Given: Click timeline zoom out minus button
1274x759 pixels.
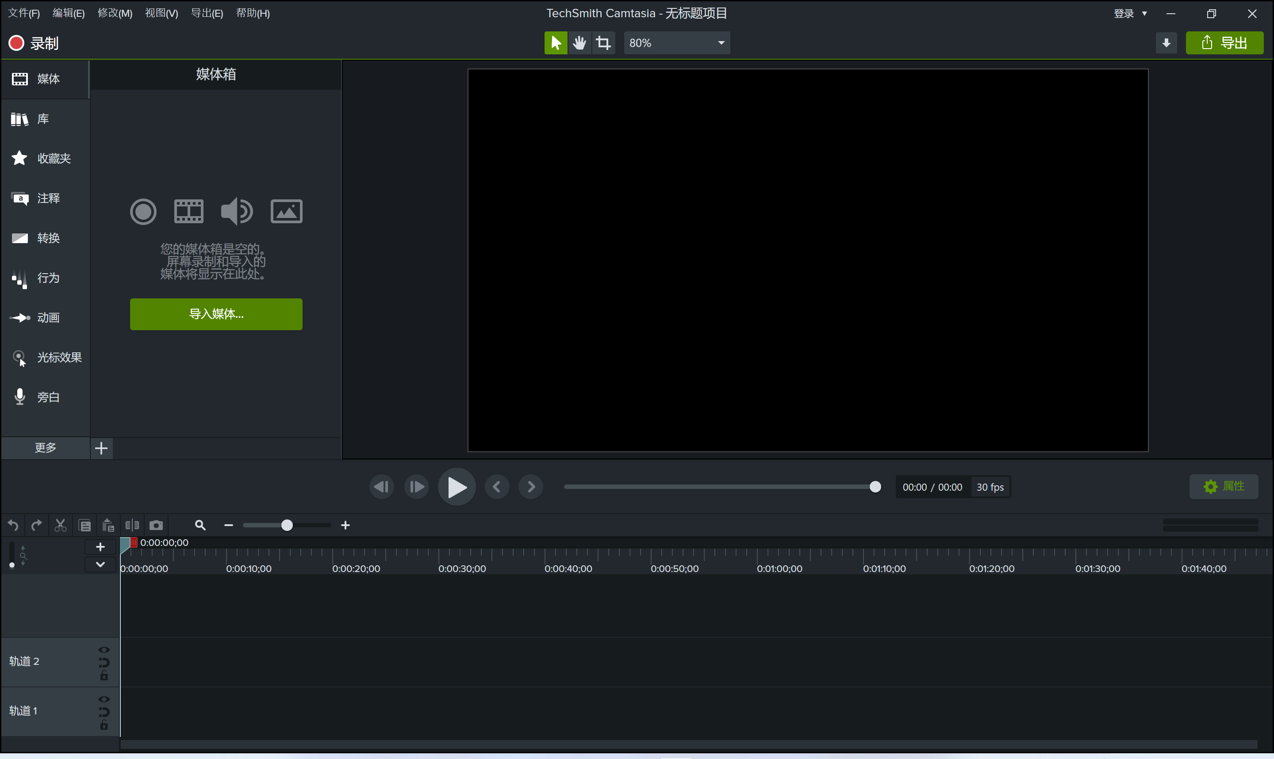Looking at the screenshot, I should click(229, 526).
